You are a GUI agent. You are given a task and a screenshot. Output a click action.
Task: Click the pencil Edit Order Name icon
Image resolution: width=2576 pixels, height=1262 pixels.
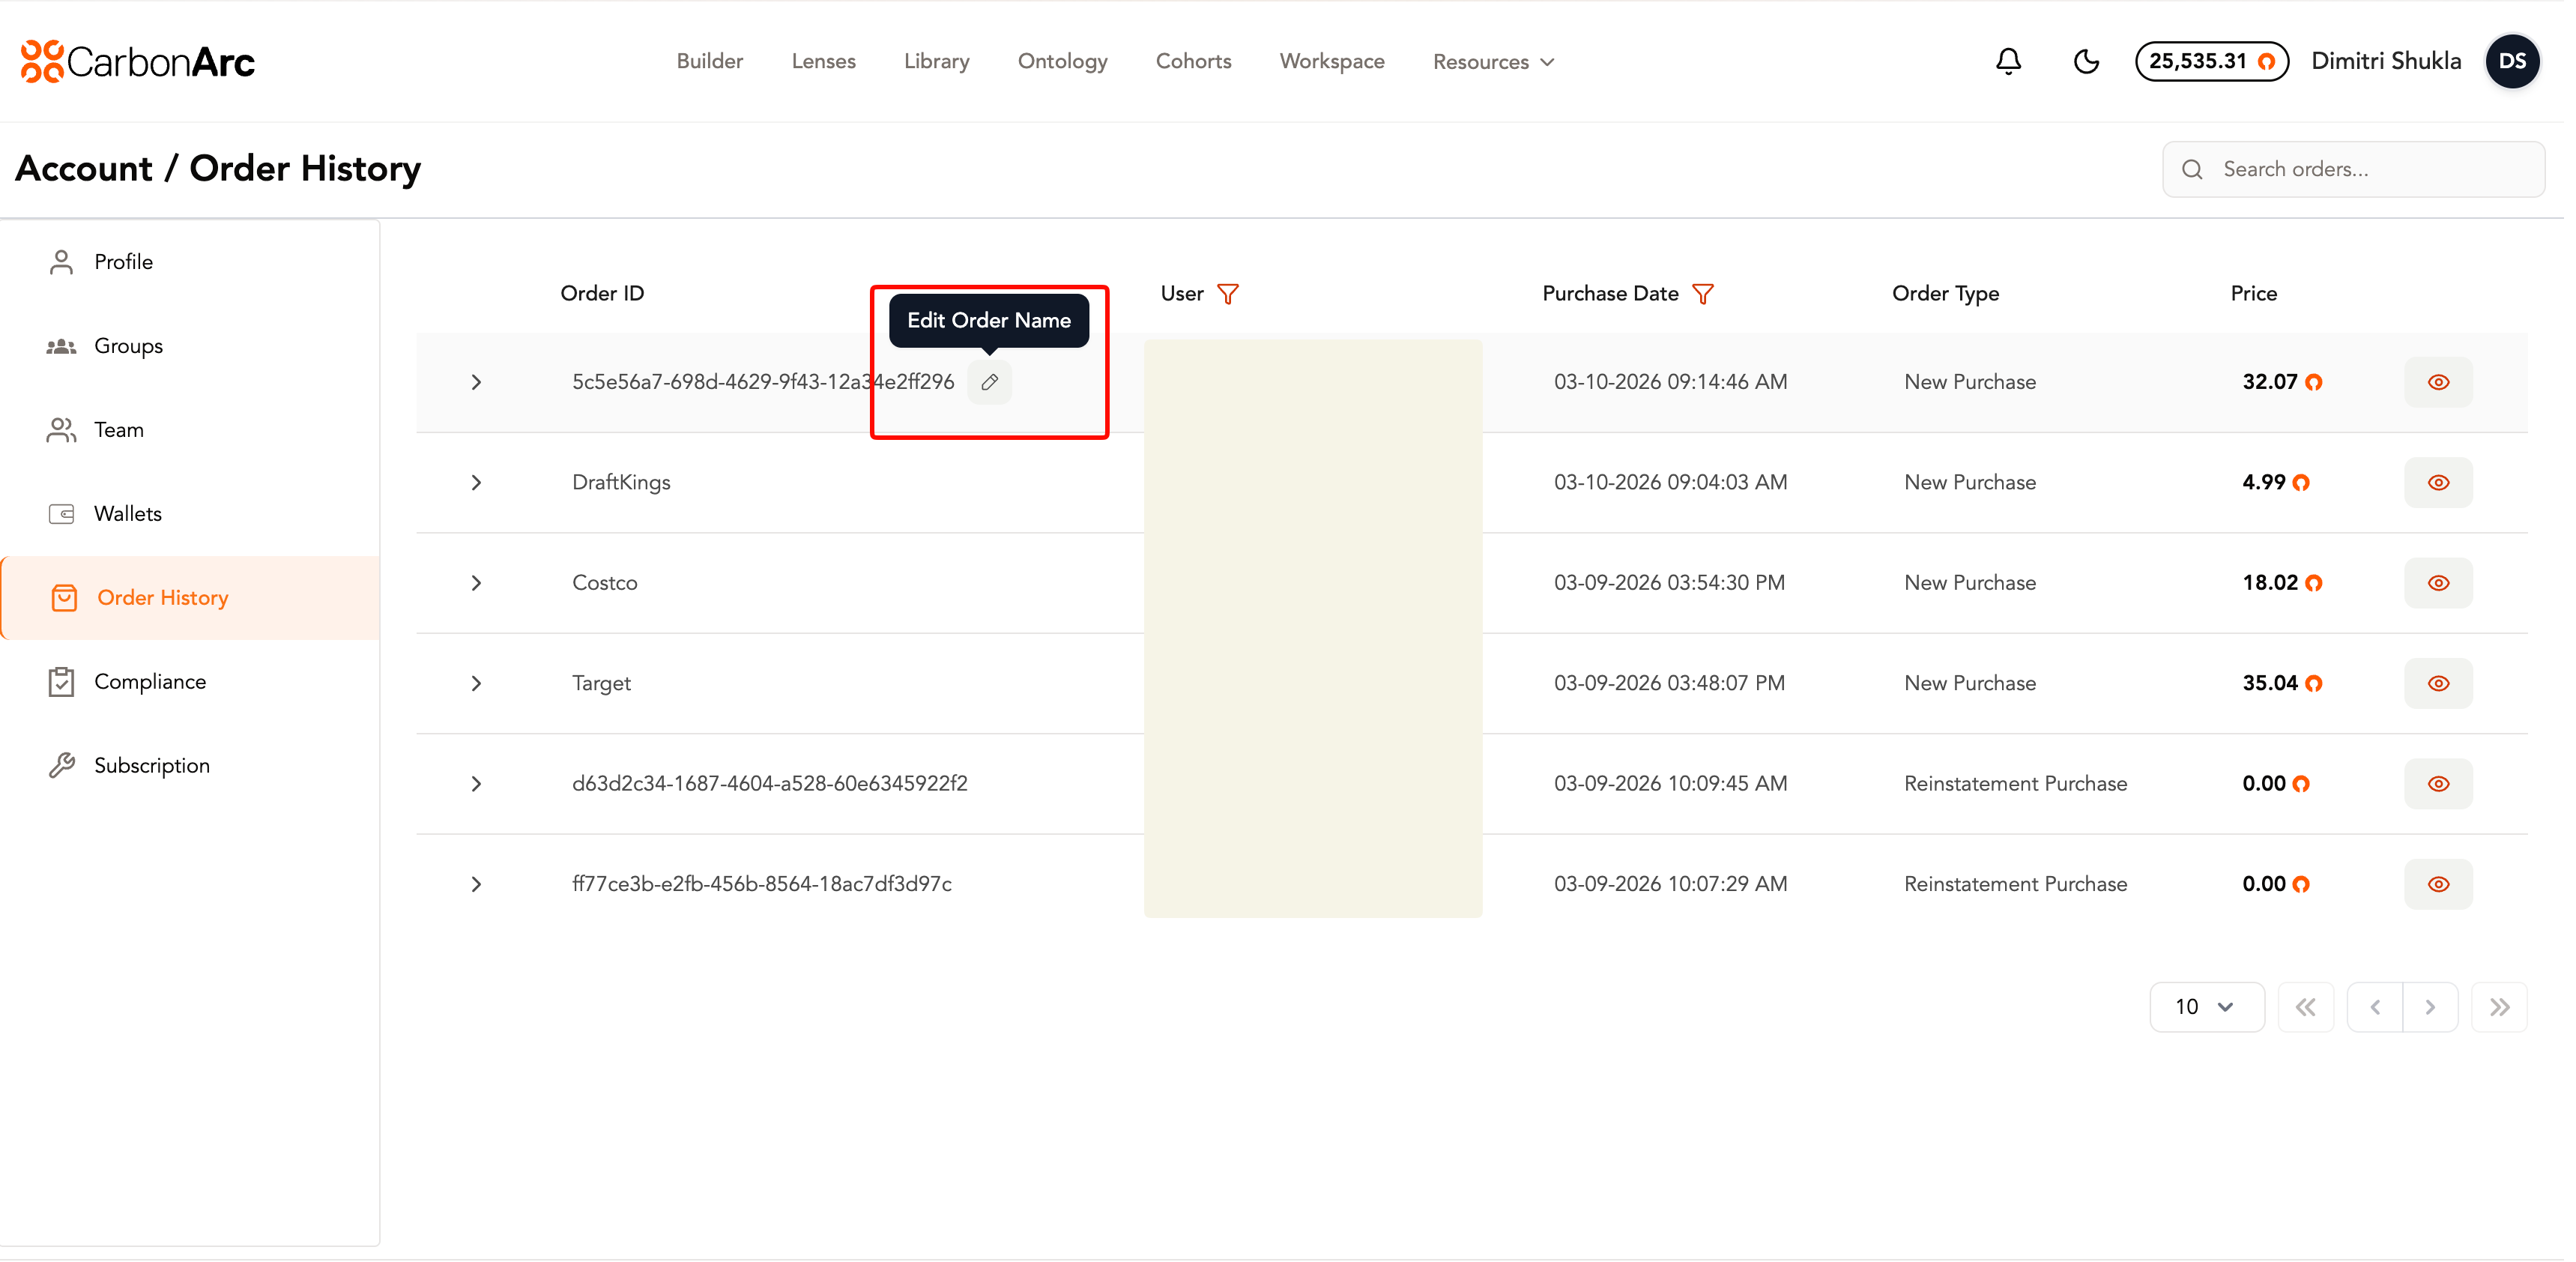(989, 382)
